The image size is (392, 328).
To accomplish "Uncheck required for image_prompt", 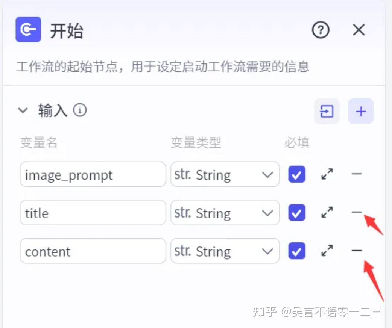I will click(297, 174).
